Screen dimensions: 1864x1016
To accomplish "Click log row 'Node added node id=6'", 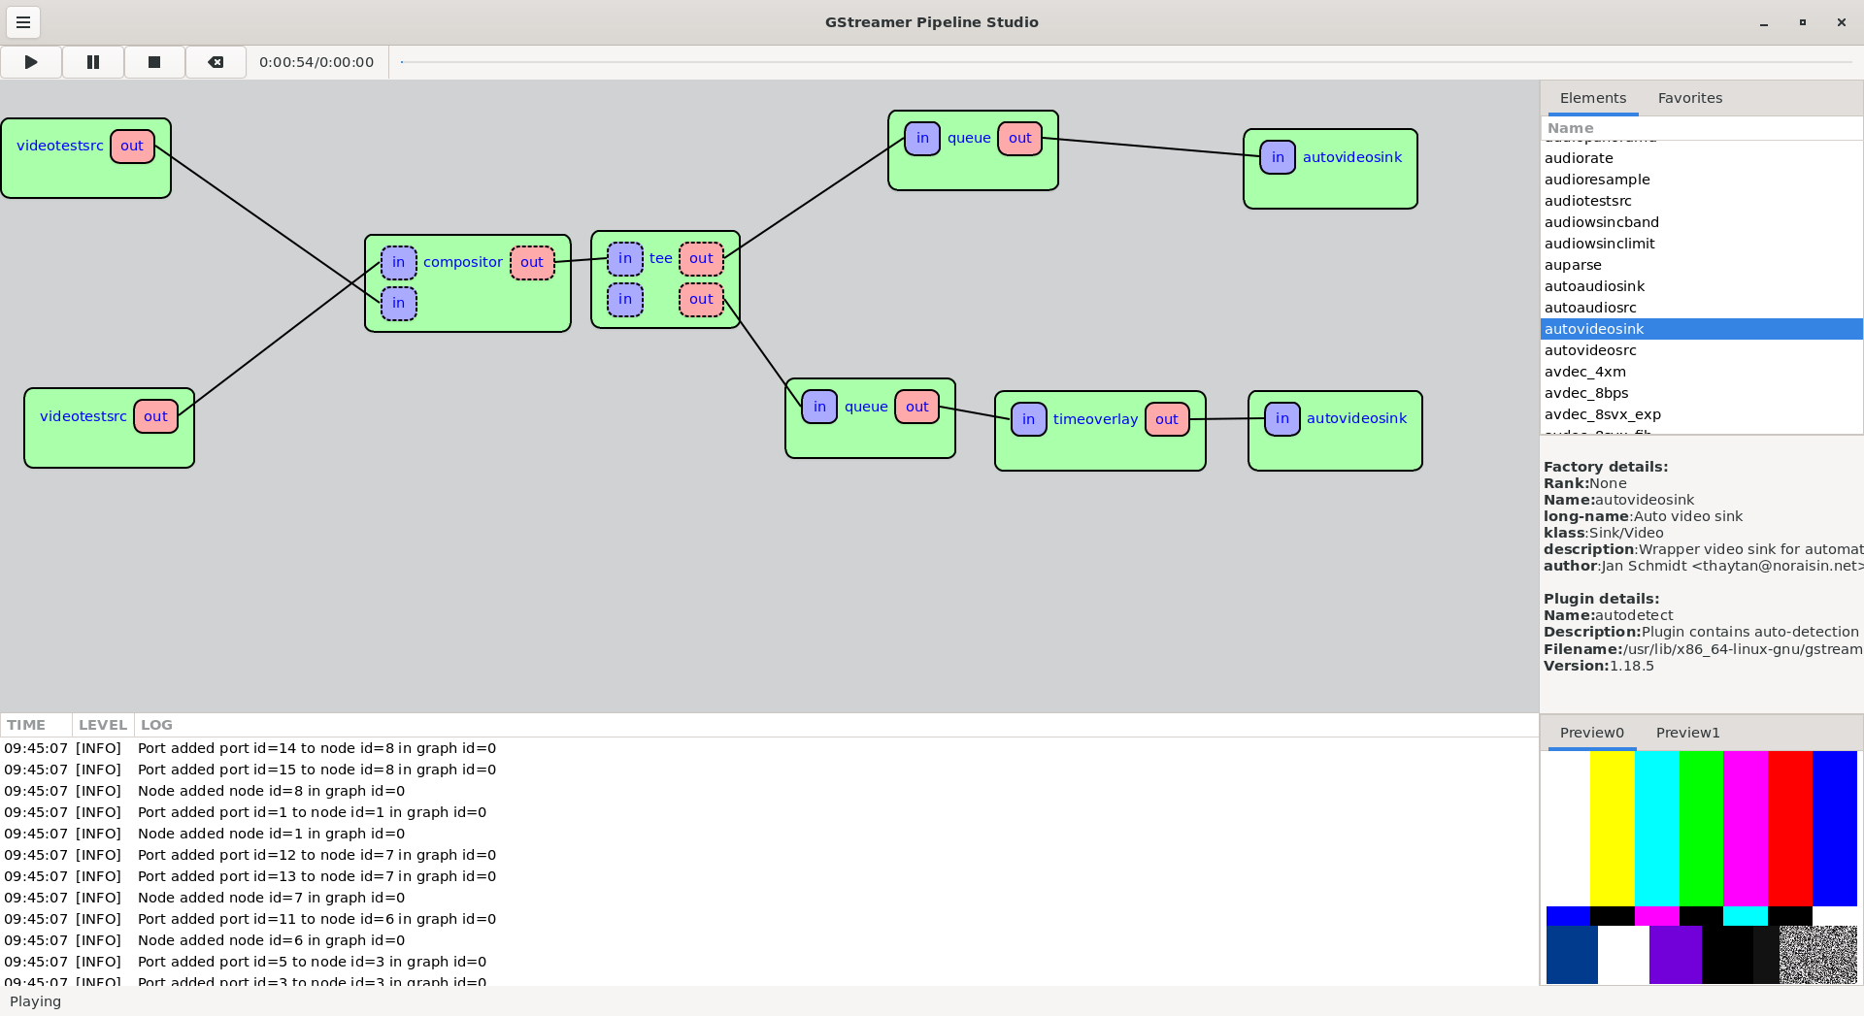I will coord(769,940).
